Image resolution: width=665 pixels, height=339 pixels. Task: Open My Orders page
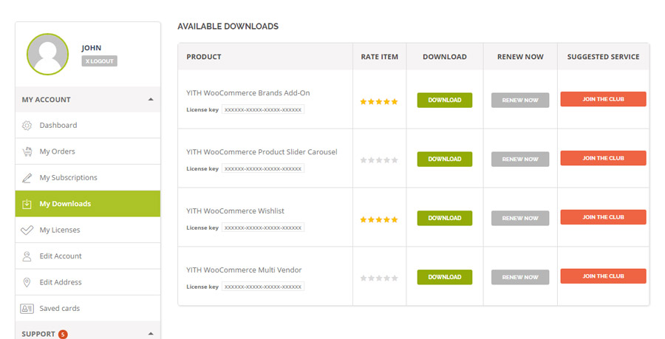[x=88, y=151]
